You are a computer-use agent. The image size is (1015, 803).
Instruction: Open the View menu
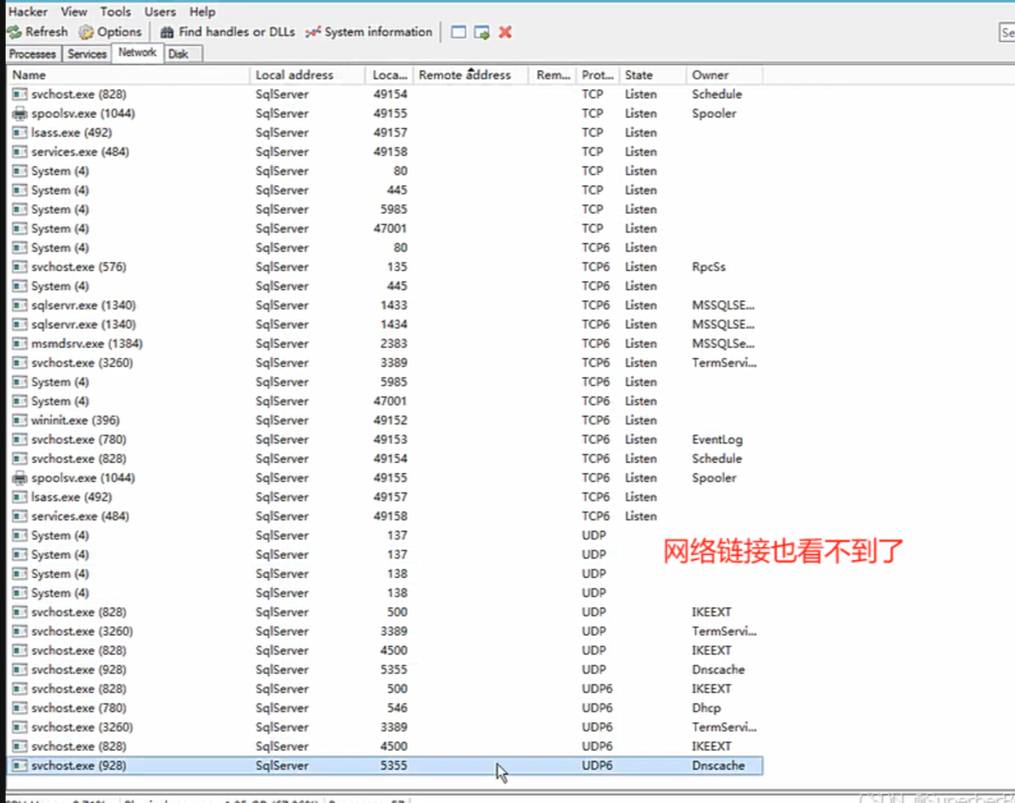[x=74, y=12]
